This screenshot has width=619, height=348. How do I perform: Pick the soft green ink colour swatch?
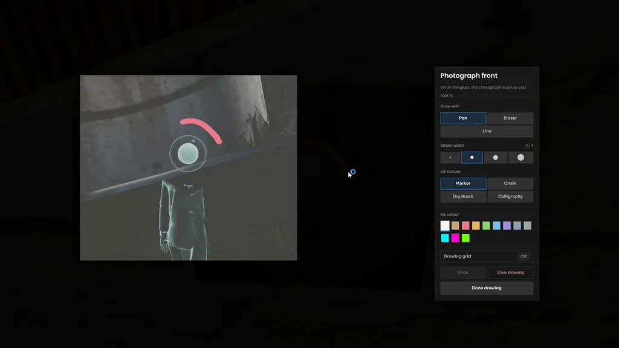[486, 226]
